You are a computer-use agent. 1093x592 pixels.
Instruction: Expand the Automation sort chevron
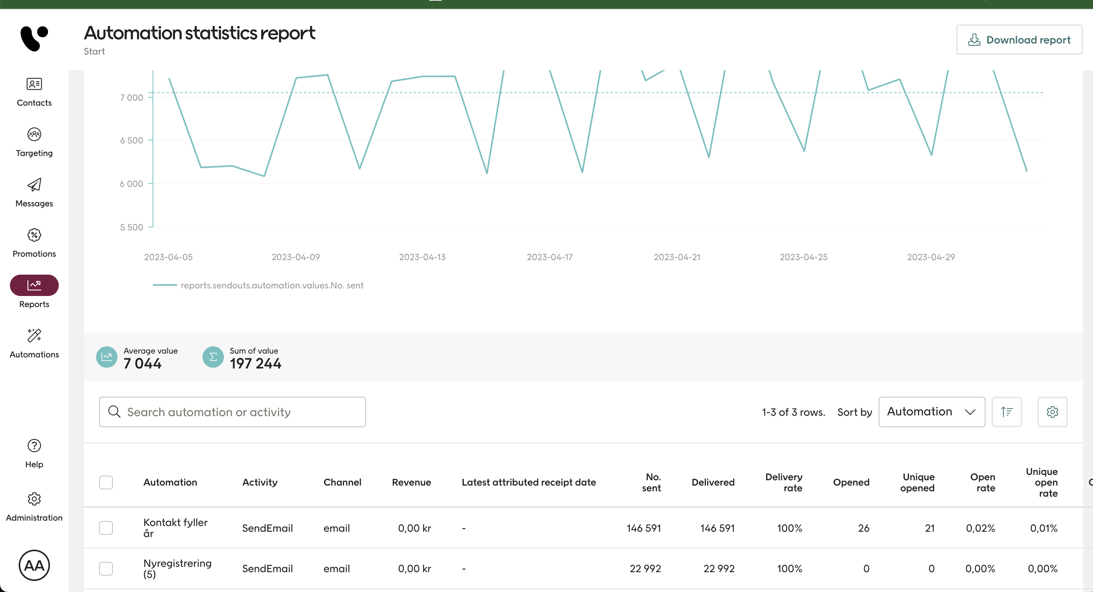point(970,412)
